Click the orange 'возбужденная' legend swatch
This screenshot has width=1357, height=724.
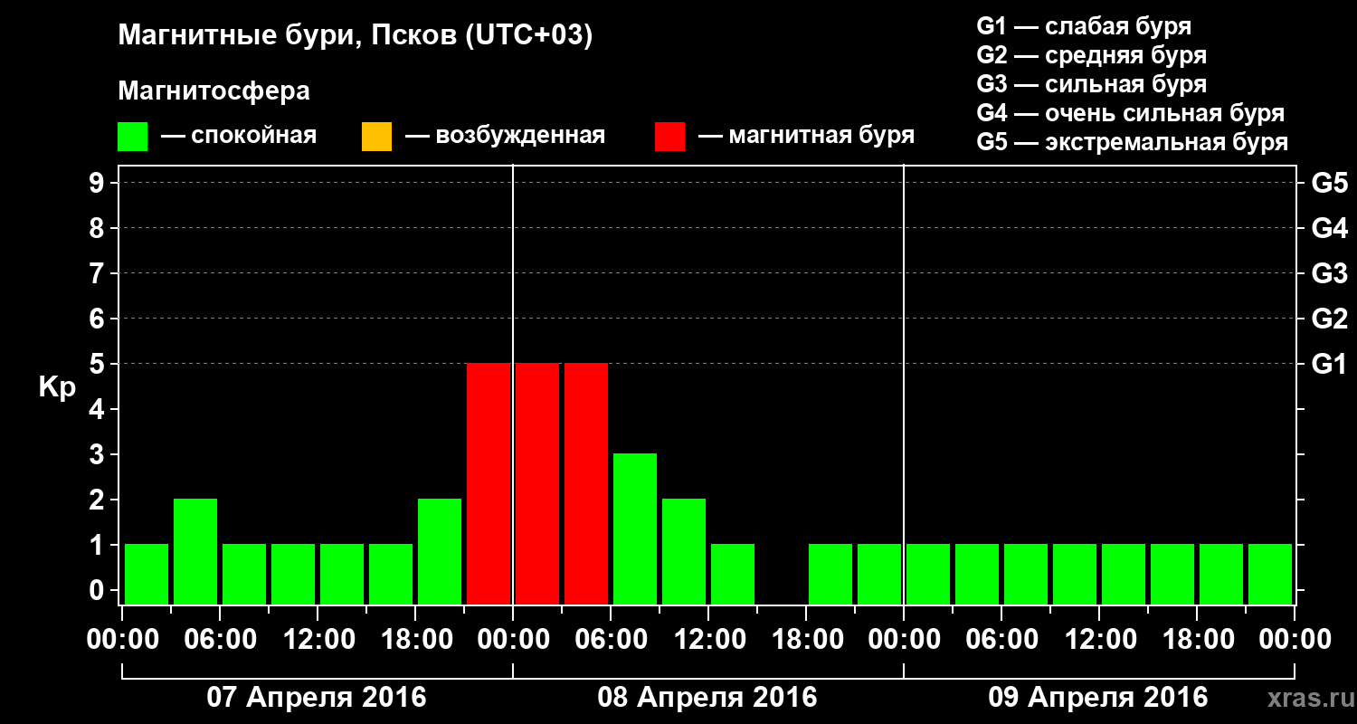(x=376, y=137)
